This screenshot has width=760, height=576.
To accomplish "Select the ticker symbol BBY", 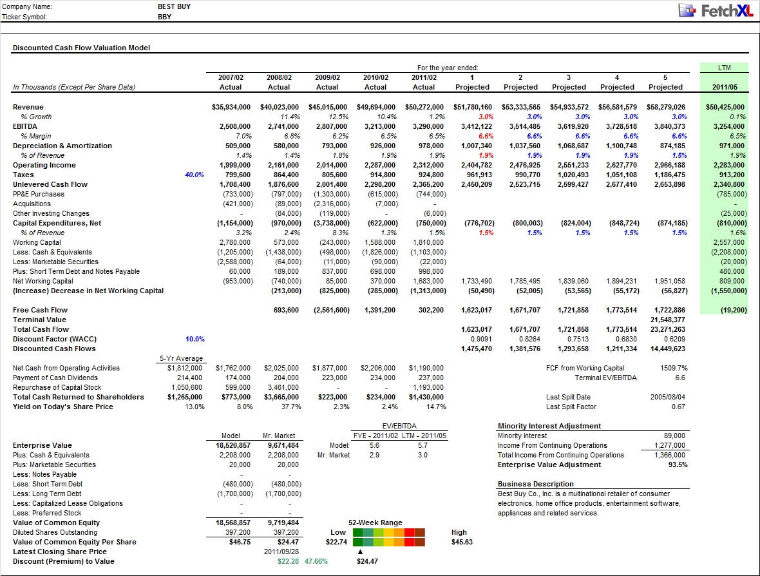I will pos(164,17).
